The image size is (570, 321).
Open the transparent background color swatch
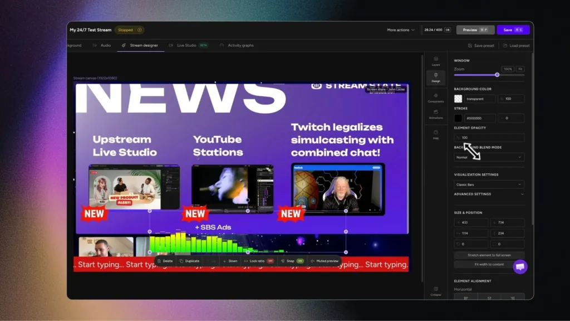click(x=458, y=99)
